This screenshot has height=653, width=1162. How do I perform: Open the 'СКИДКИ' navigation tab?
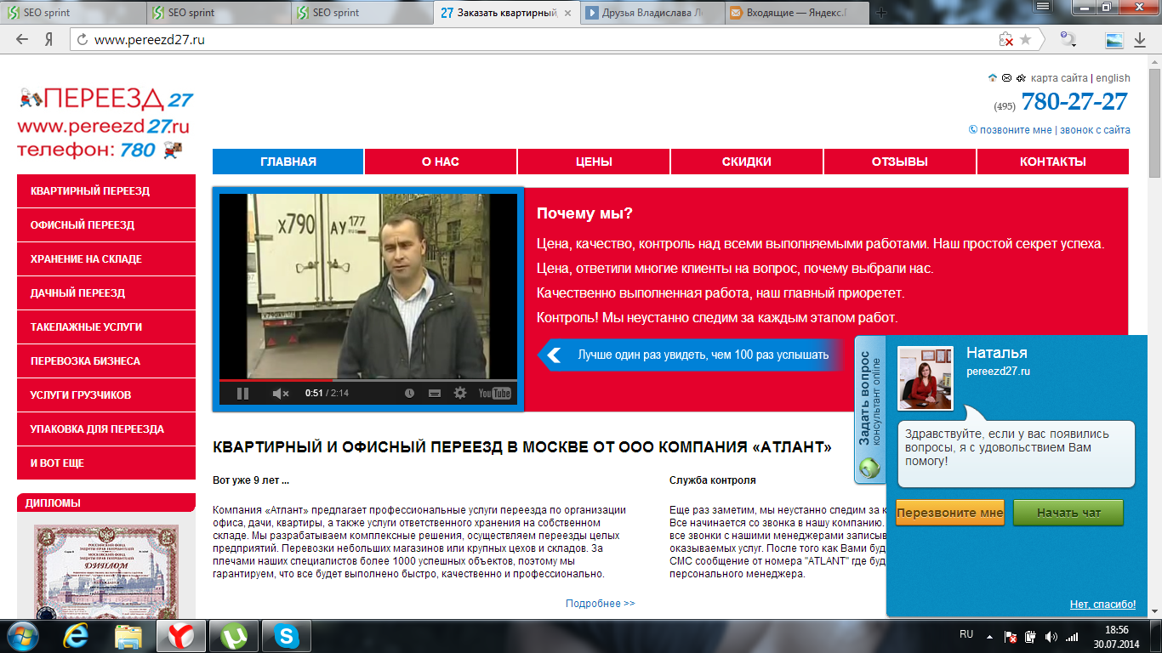(747, 162)
